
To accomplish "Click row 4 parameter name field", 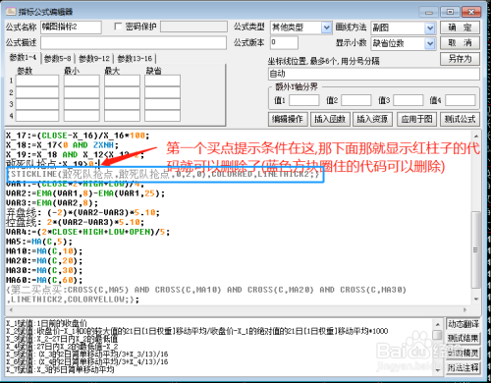I will (x=37, y=116).
